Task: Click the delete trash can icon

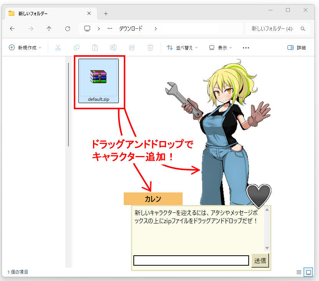Action: tap(150, 48)
